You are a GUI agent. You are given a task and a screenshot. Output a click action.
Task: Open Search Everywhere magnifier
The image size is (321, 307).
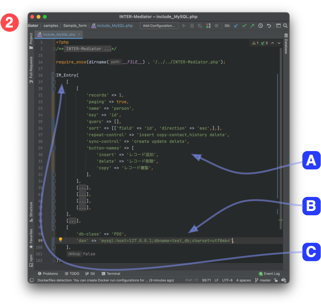point(285,26)
